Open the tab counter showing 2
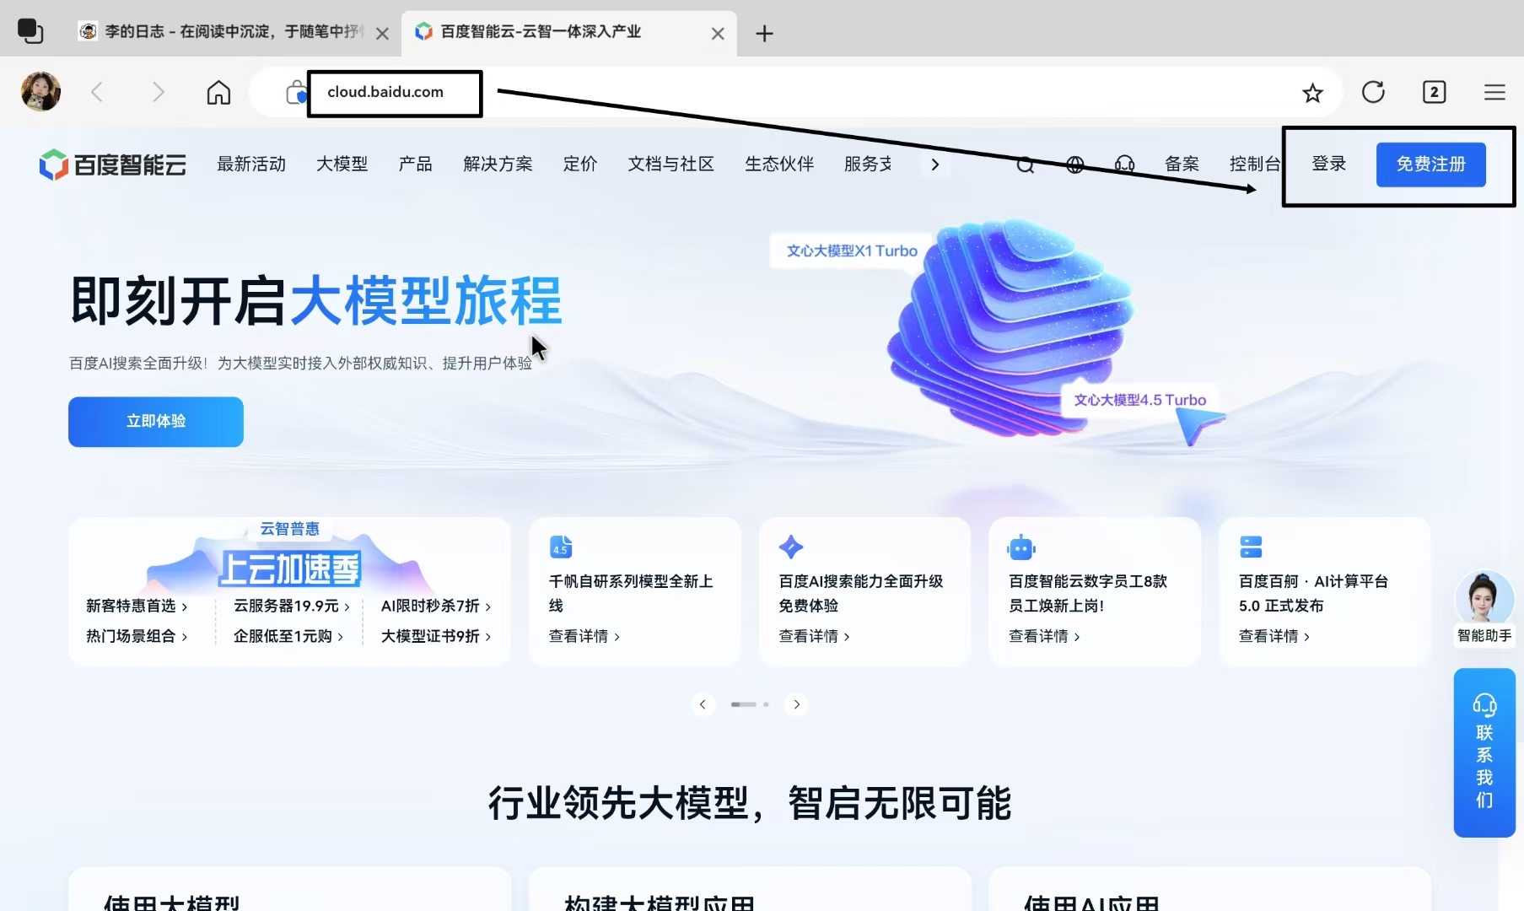Image resolution: width=1524 pixels, height=911 pixels. pyautogui.click(x=1434, y=92)
